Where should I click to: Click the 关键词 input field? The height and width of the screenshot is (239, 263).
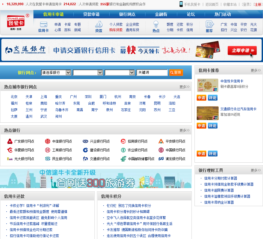coord(152,73)
